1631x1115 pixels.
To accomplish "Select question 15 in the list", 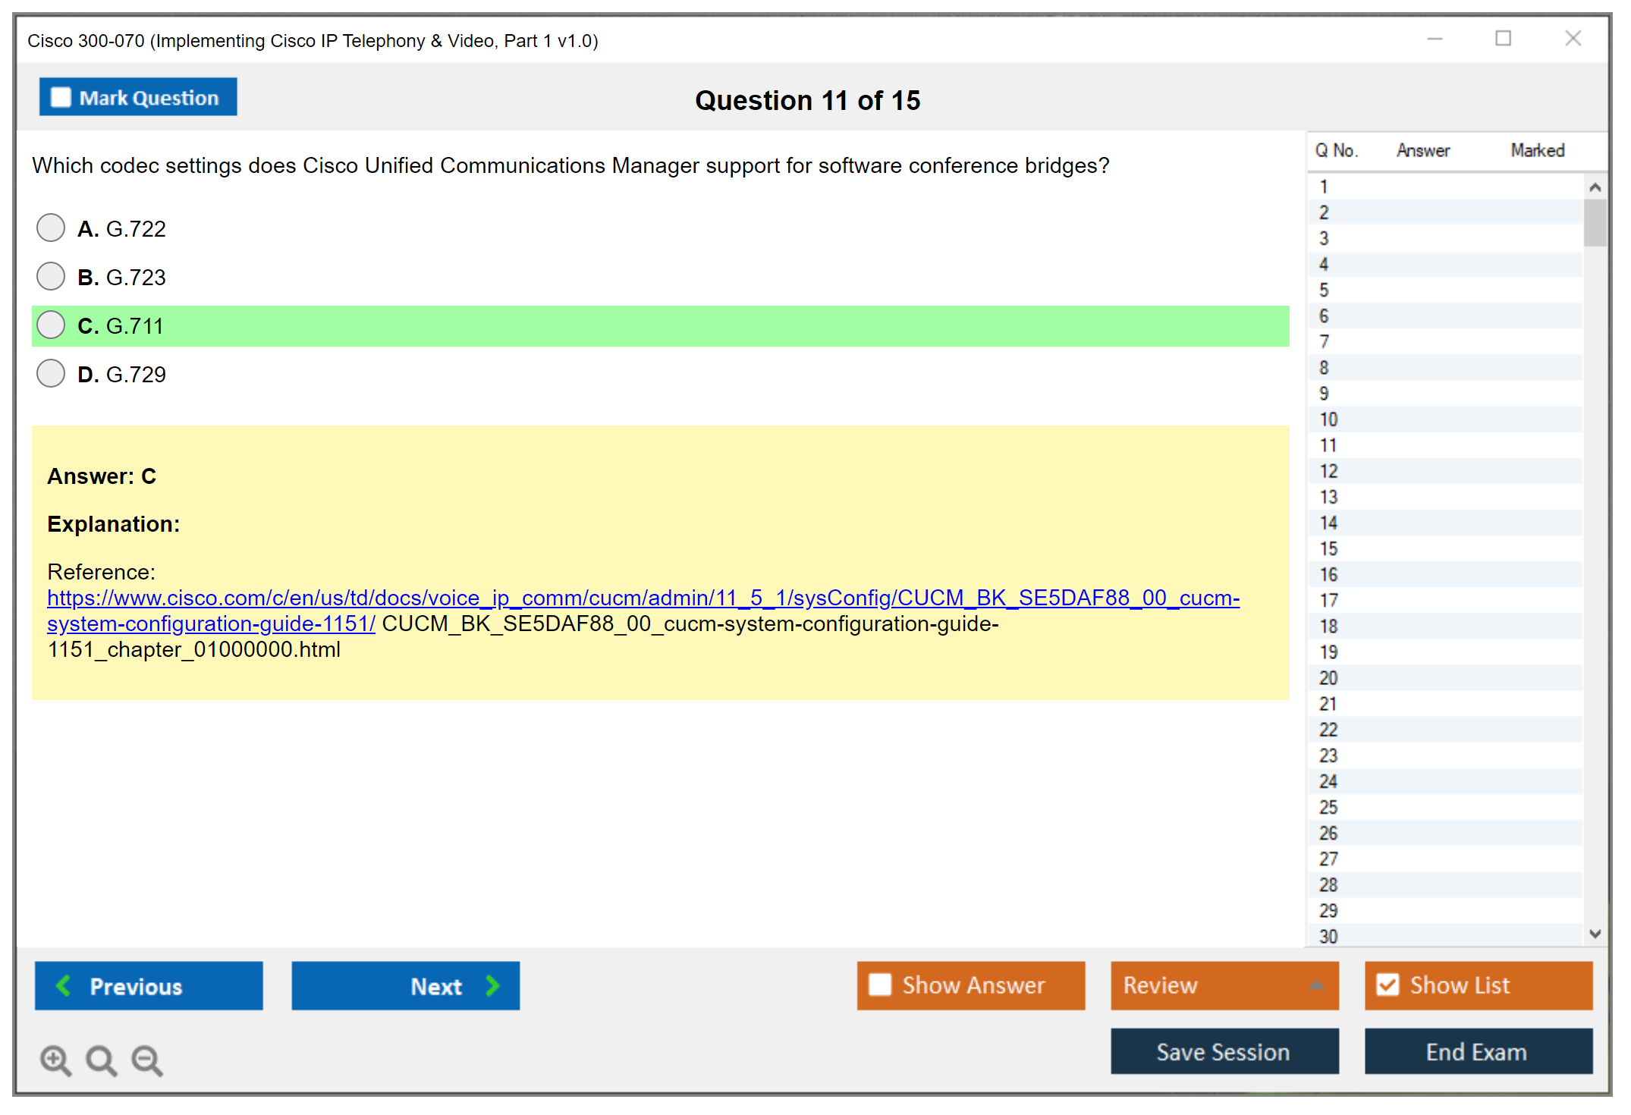I will [1328, 548].
